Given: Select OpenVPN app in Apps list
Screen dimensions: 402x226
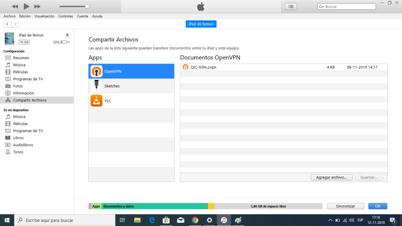Looking at the screenshot, I should pos(131,71).
